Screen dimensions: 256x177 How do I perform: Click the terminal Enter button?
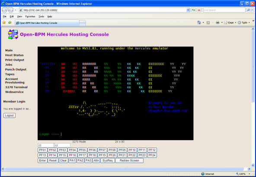42,161
